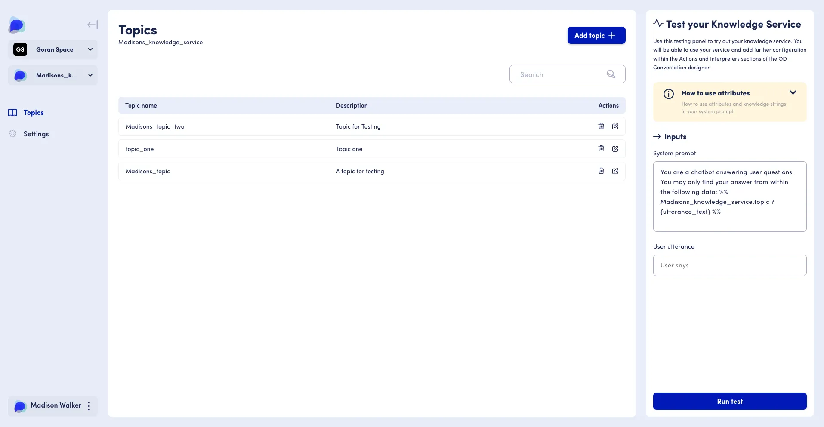Click the Inputs arrow icon
Image resolution: width=824 pixels, height=427 pixels.
657,136
